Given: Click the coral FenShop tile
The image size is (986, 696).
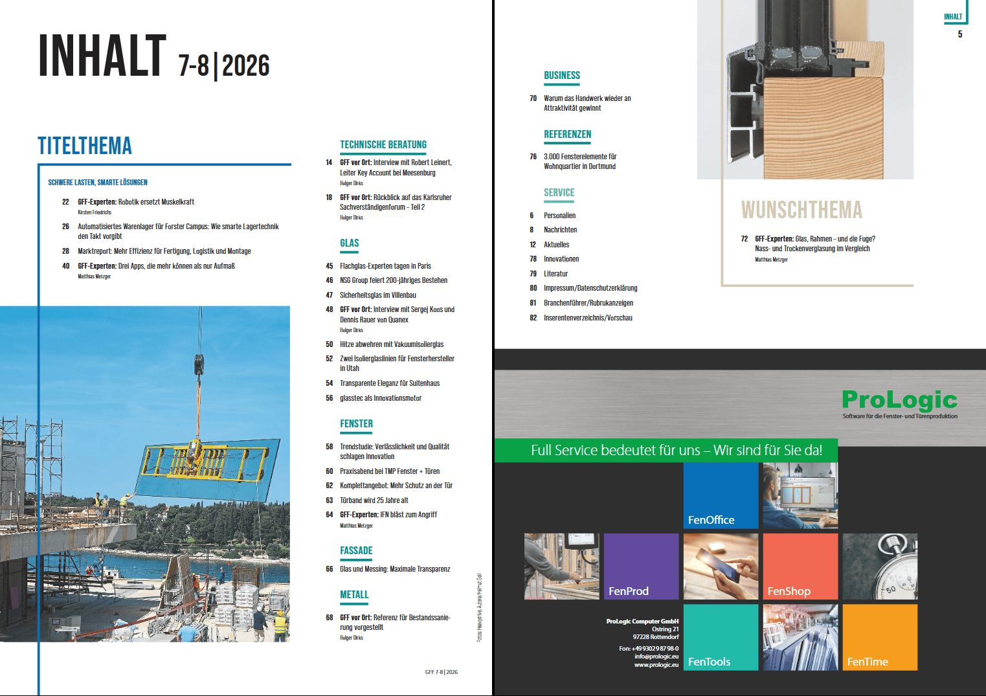Looking at the screenshot, I should (x=800, y=567).
